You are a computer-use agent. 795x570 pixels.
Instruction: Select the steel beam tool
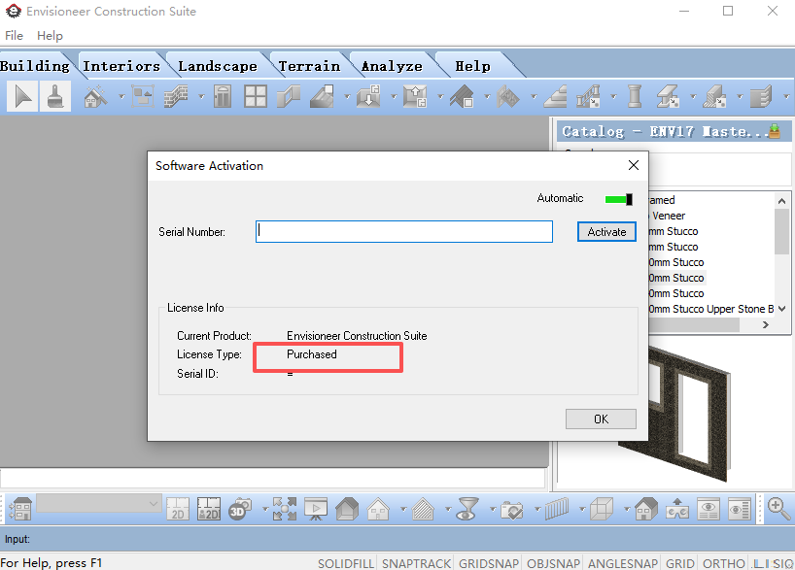pos(668,96)
